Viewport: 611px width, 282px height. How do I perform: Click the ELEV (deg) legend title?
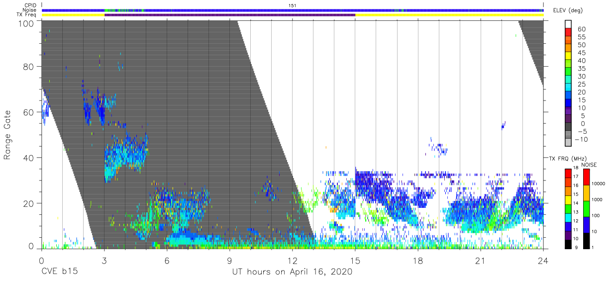tap(567, 10)
